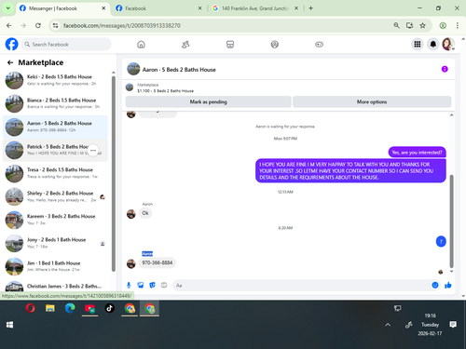
Task: Click the Yes, are you interested message
Action: (417, 153)
